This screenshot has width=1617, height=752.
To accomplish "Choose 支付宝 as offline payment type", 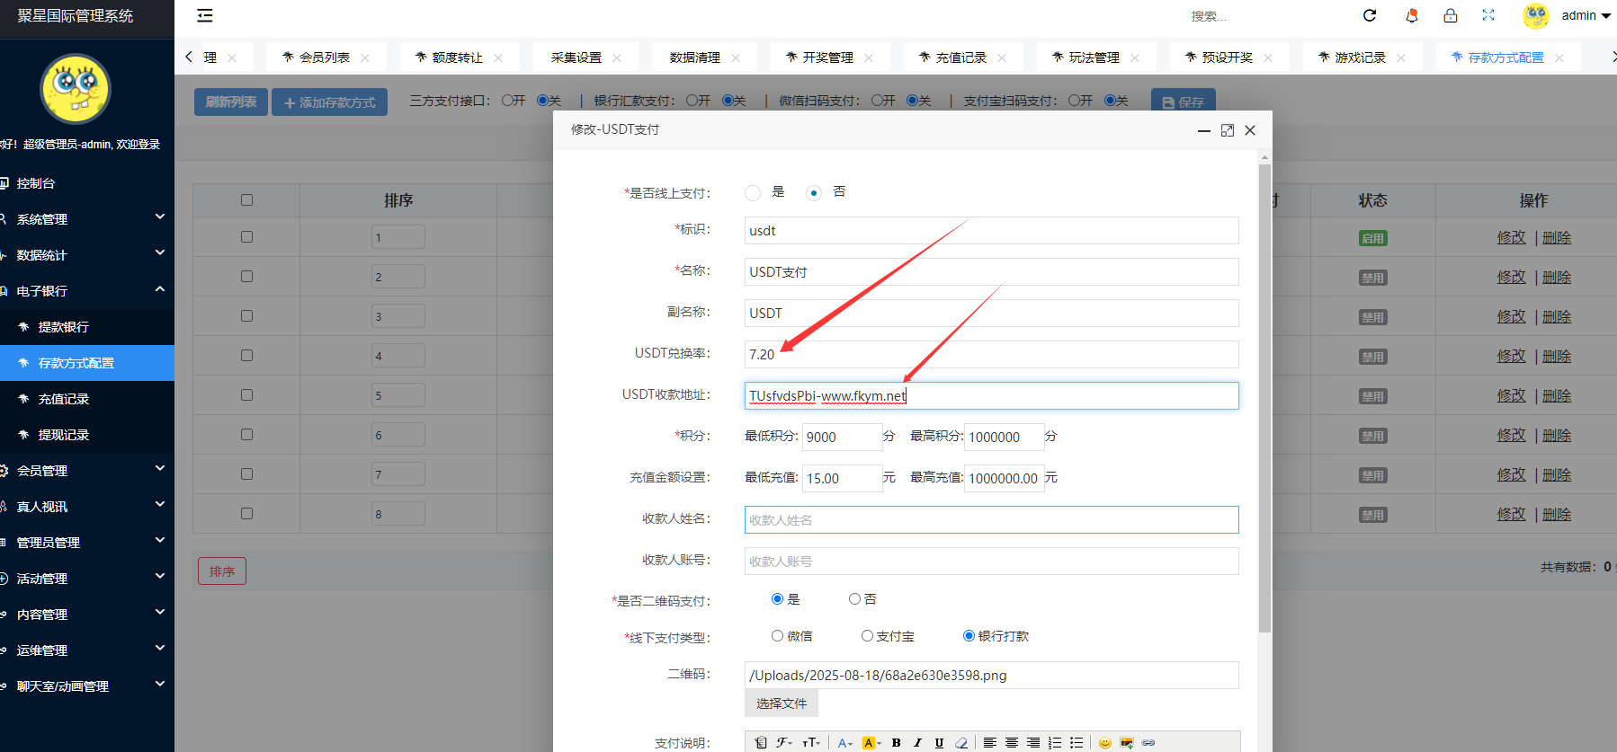I will (867, 636).
